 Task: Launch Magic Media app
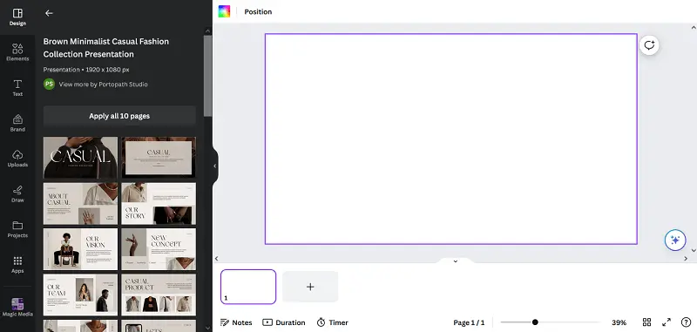[x=17, y=308]
